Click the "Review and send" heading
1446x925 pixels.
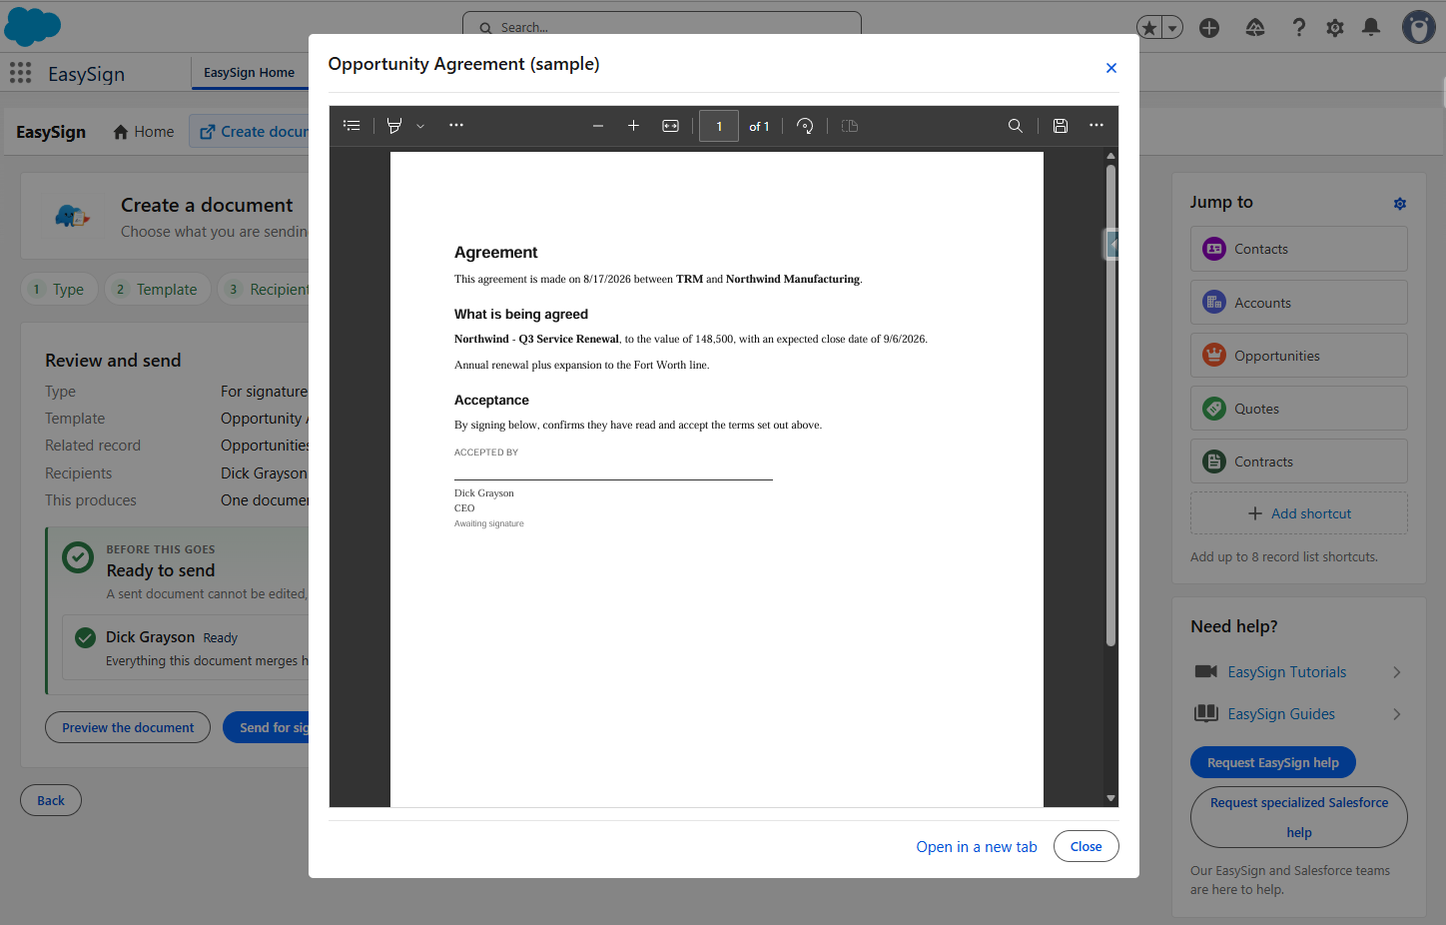[x=113, y=361]
